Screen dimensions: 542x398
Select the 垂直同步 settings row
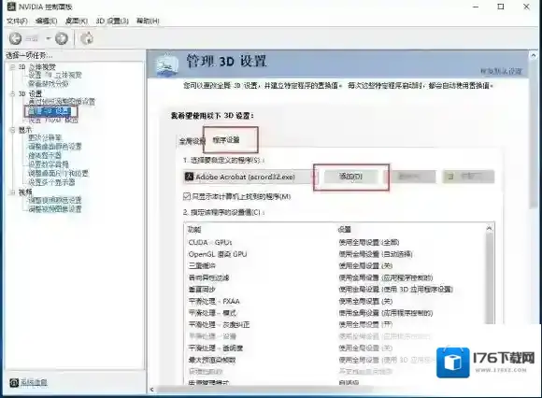tap(335, 290)
